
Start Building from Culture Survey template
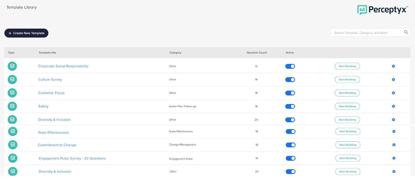[x=347, y=80]
